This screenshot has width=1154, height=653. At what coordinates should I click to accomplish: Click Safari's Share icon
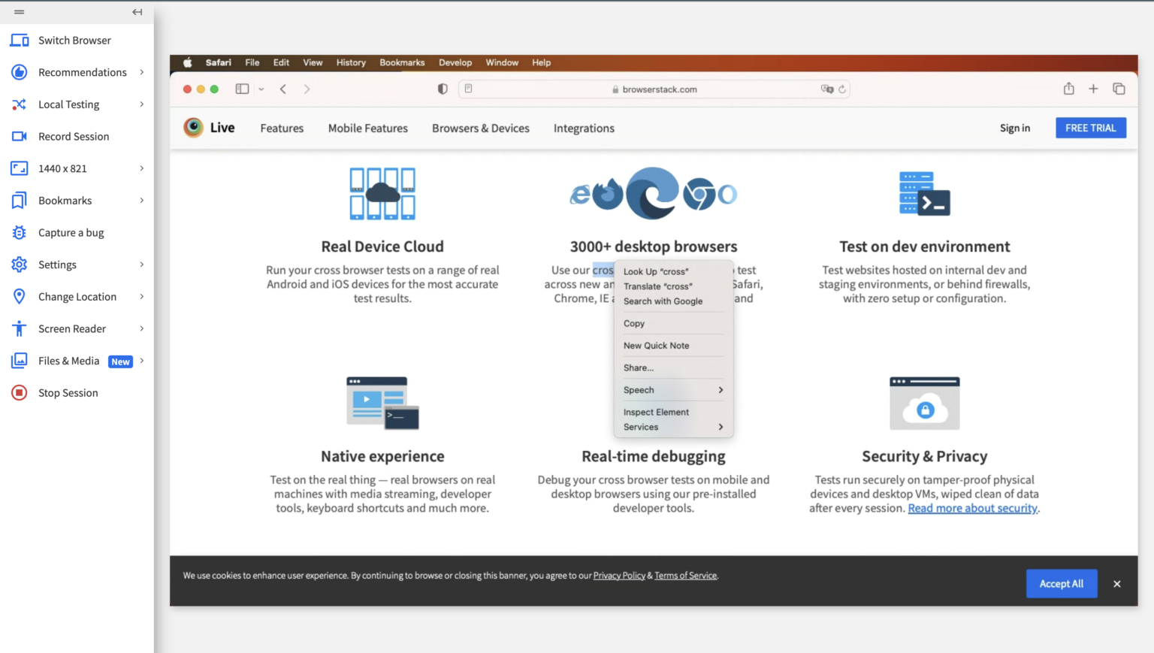pyautogui.click(x=1068, y=89)
